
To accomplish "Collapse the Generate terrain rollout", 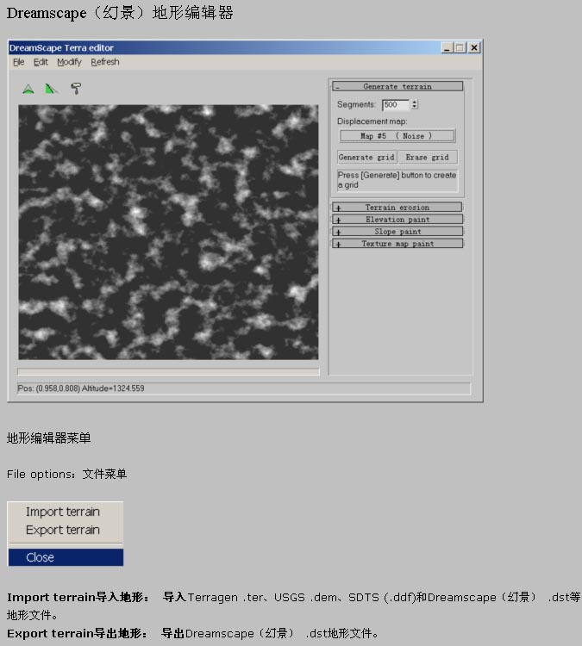I will tap(397, 86).
